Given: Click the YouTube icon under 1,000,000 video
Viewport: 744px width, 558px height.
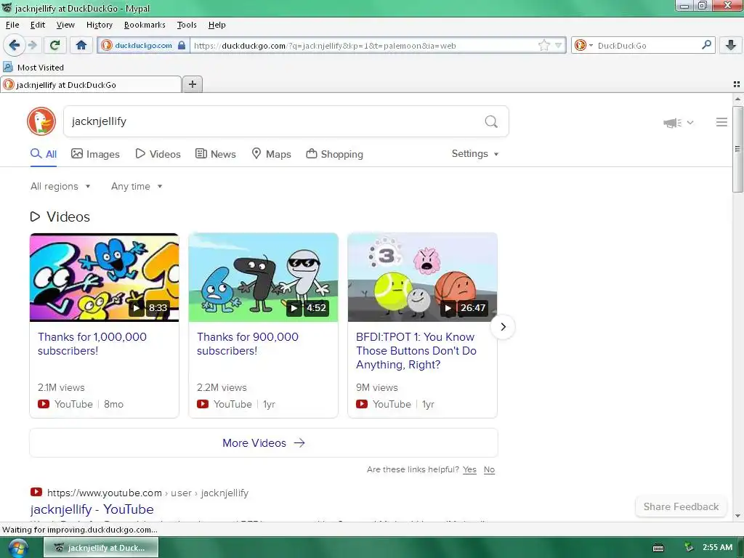Looking at the screenshot, I should 44,404.
